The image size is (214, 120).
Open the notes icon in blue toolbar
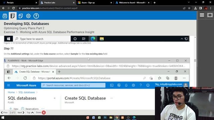(20, 16)
